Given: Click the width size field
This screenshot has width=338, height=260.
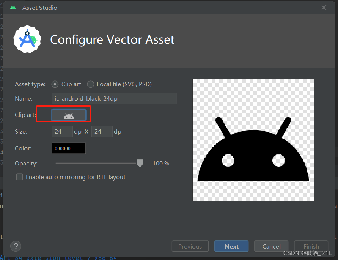Looking at the screenshot, I should 62,132.
